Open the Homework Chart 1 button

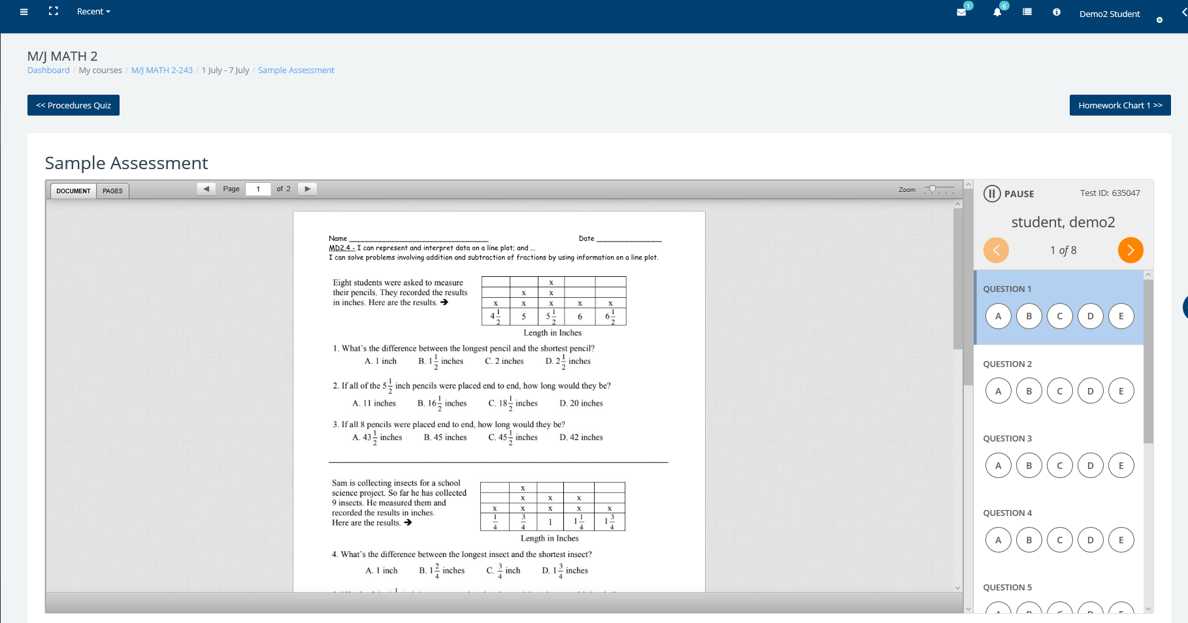tap(1119, 105)
